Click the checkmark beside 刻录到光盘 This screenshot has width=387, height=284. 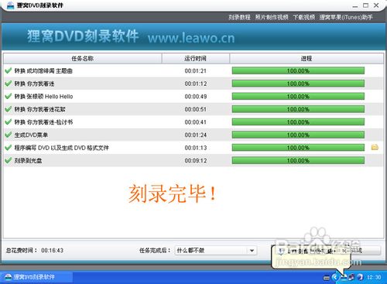pos(9,160)
